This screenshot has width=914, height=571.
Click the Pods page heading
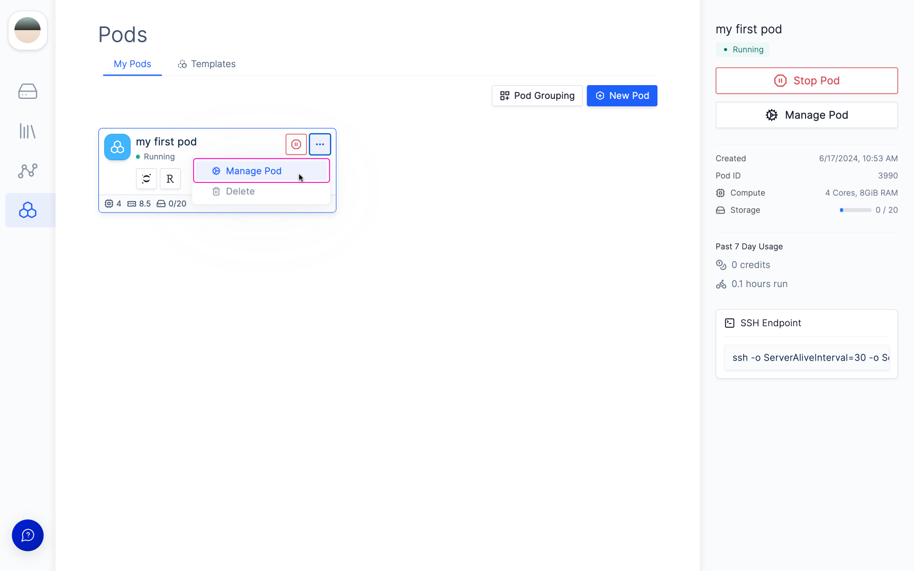[x=123, y=35]
